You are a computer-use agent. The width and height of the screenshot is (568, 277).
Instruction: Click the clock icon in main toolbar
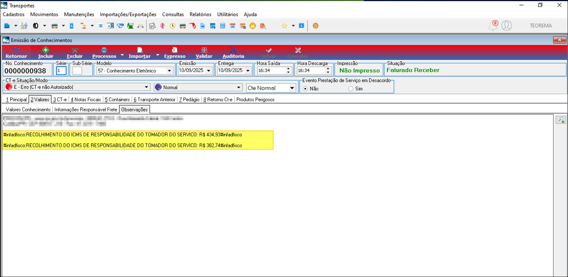coord(173,26)
